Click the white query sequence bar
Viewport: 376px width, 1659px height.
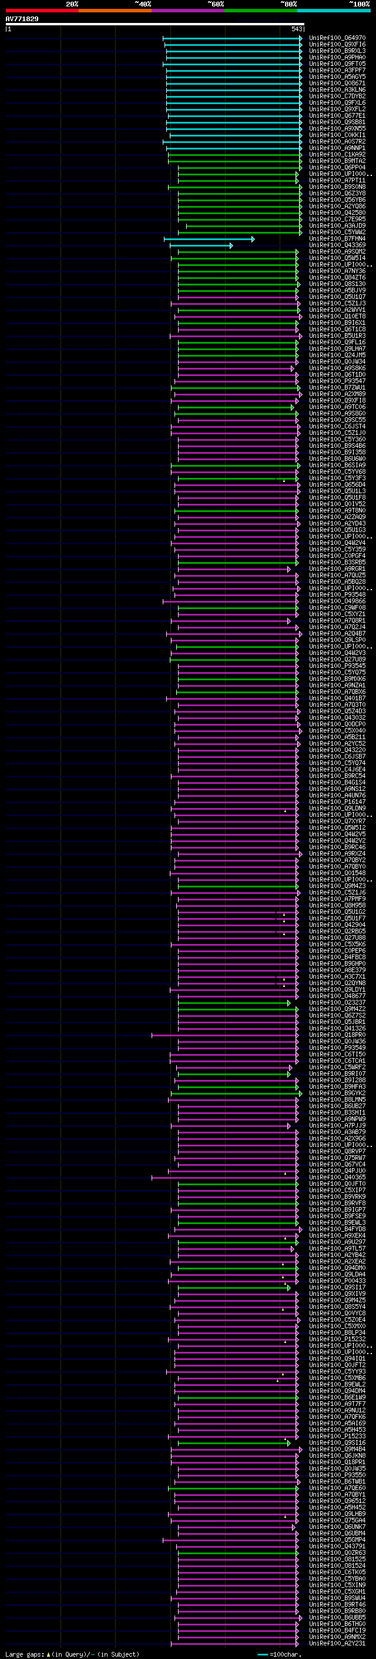(155, 25)
